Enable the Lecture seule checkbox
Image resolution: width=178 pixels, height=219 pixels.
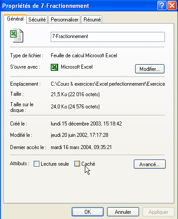pos(36,164)
